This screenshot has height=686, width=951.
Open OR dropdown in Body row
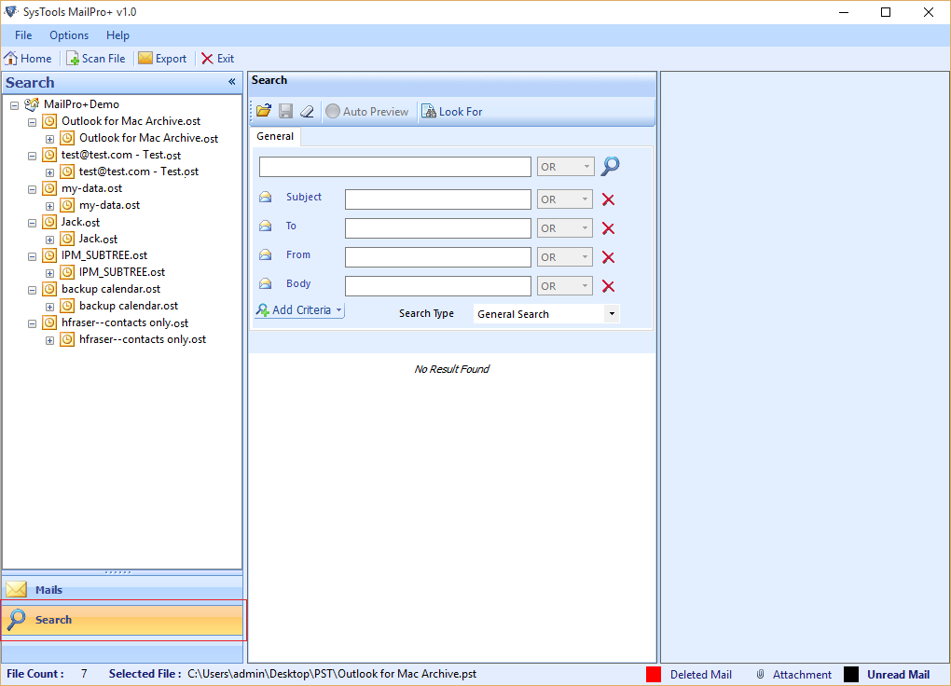(x=565, y=286)
